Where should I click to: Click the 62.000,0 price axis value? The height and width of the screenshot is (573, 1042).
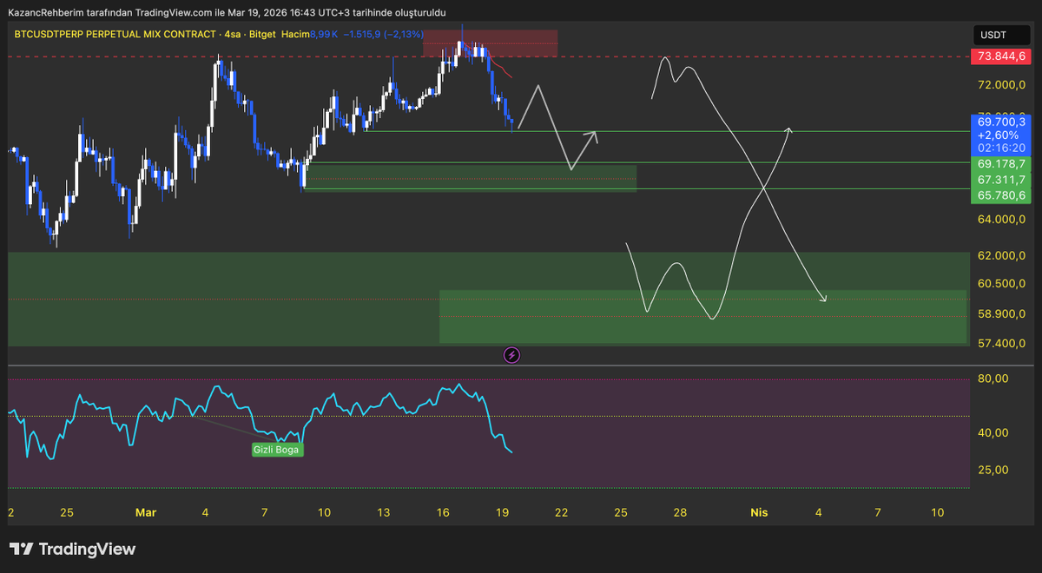tap(1002, 256)
